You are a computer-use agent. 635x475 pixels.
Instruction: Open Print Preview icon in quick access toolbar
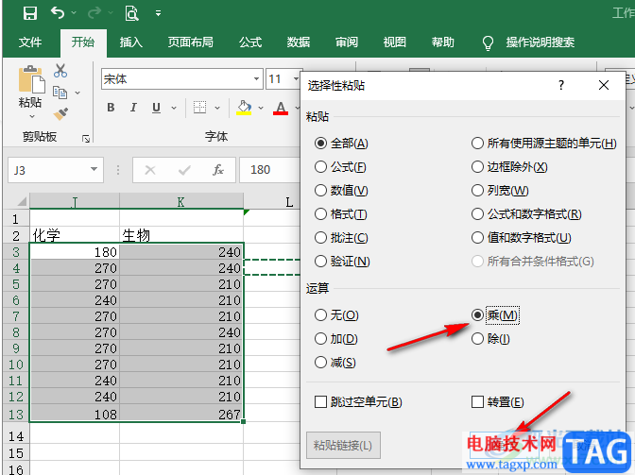[x=131, y=13]
